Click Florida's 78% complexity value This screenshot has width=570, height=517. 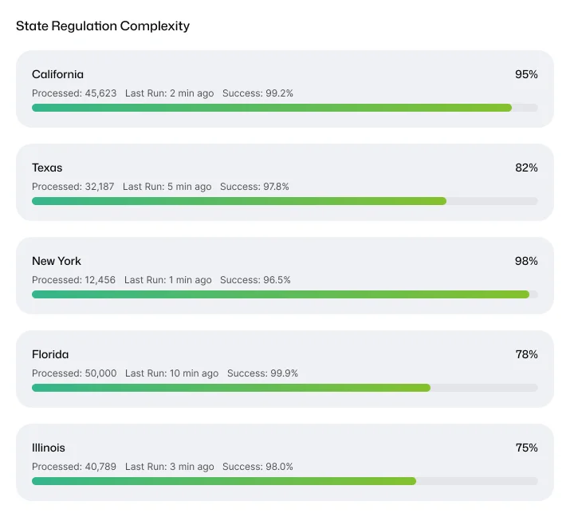pyautogui.click(x=526, y=354)
